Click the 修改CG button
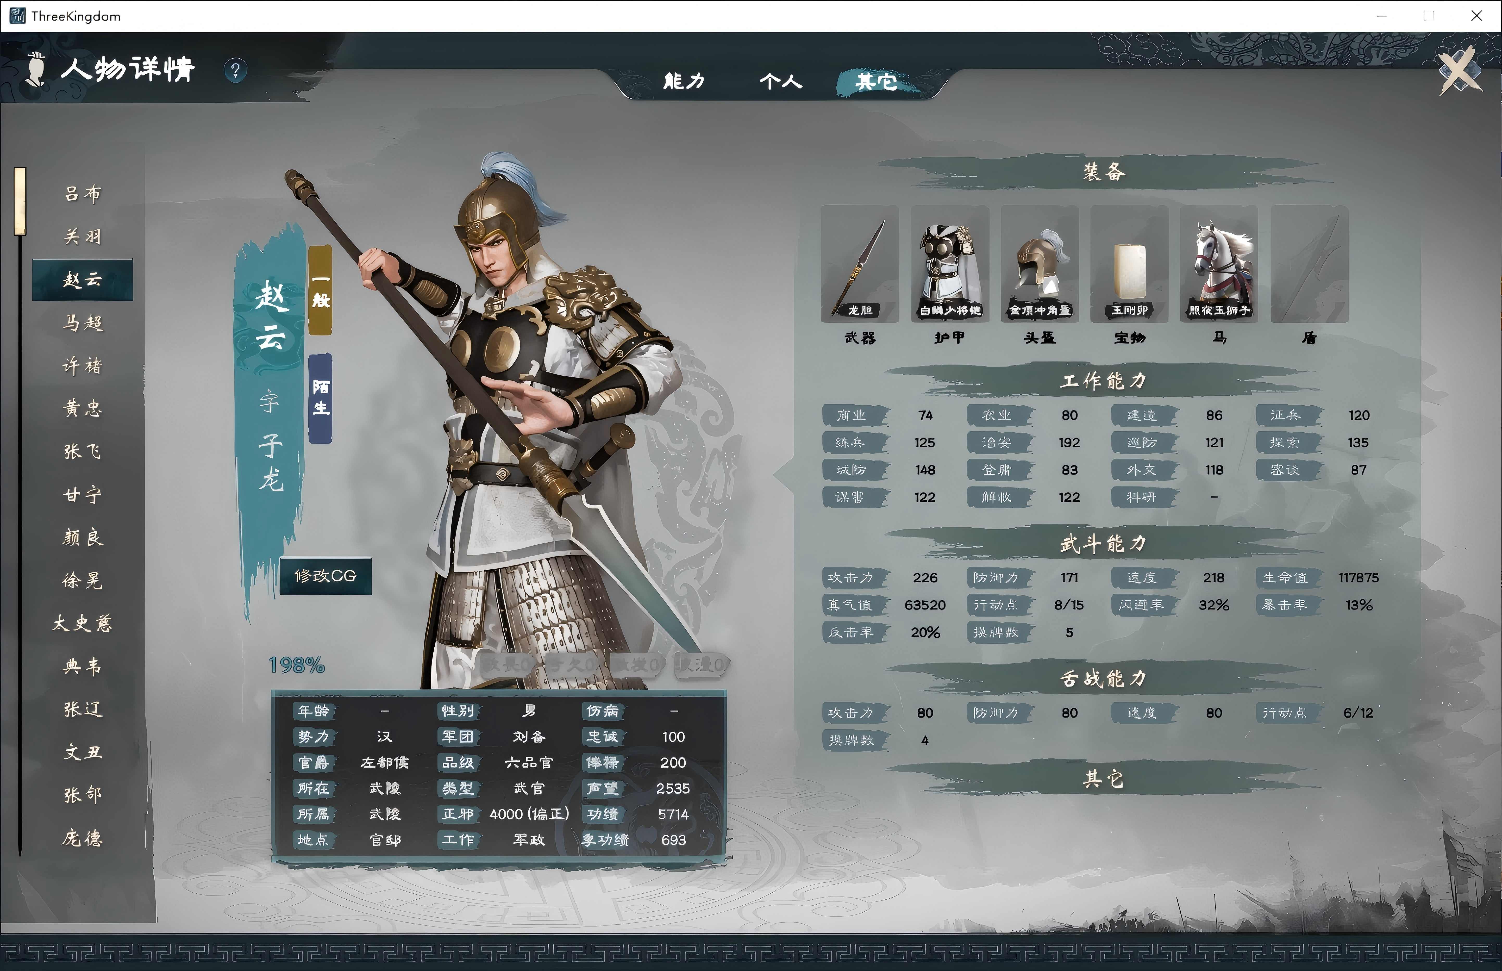 click(x=325, y=576)
